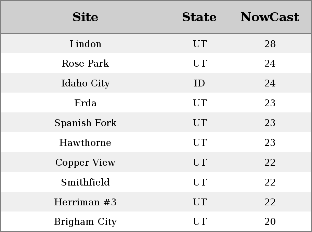Select the Lindon site cell
312x232 pixels.
[85, 44]
